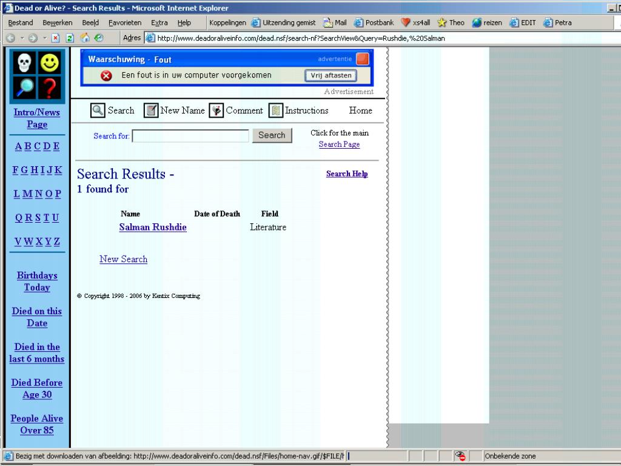The image size is (621, 466).
Task: Click the New Search link
Action: [123, 259]
